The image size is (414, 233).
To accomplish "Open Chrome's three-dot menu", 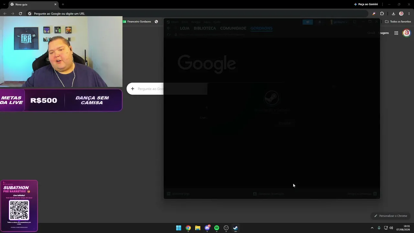I will (409, 14).
